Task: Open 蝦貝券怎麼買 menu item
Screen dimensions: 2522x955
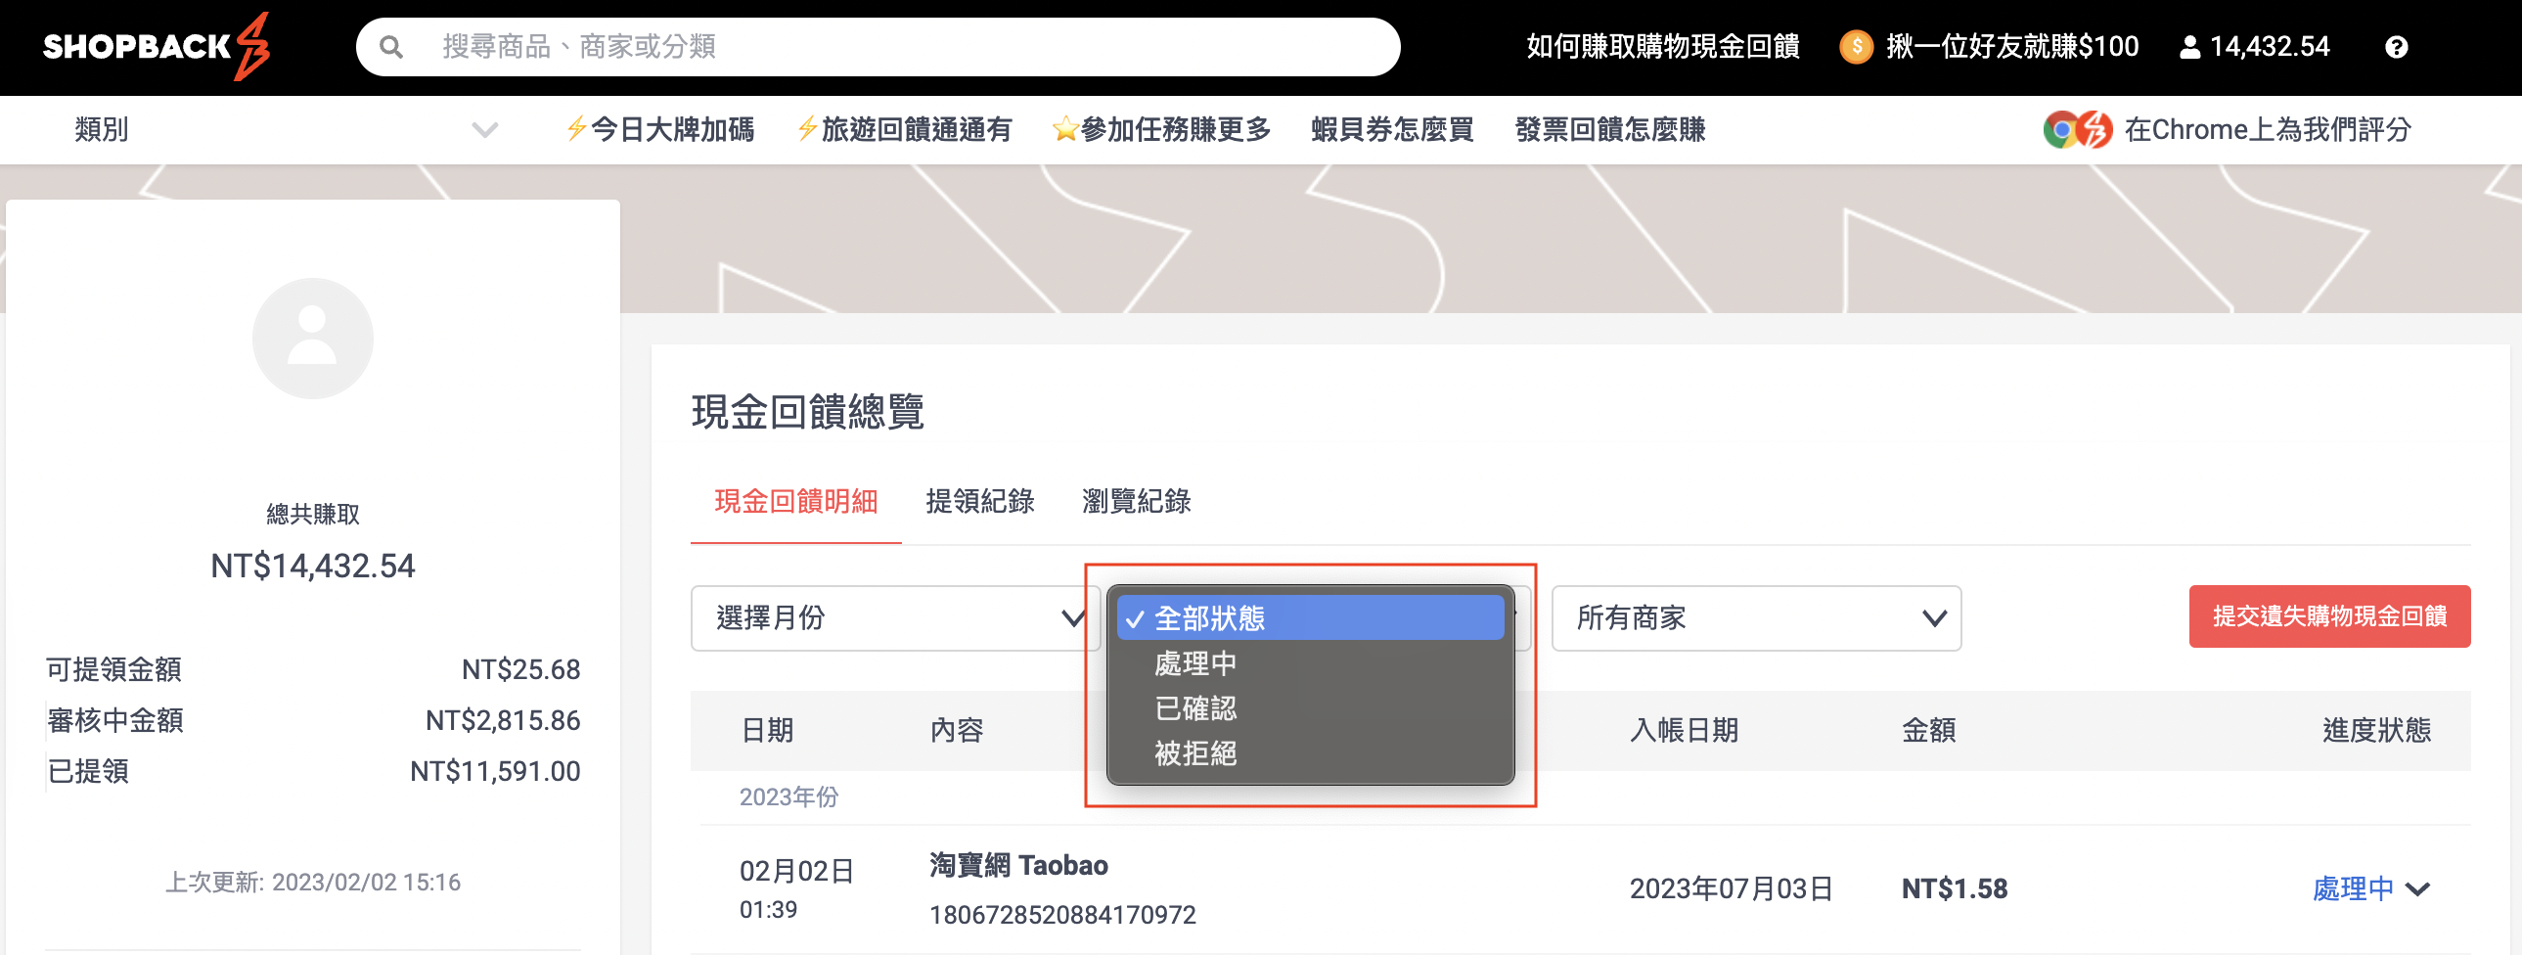Action: (x=1392, y=129)
